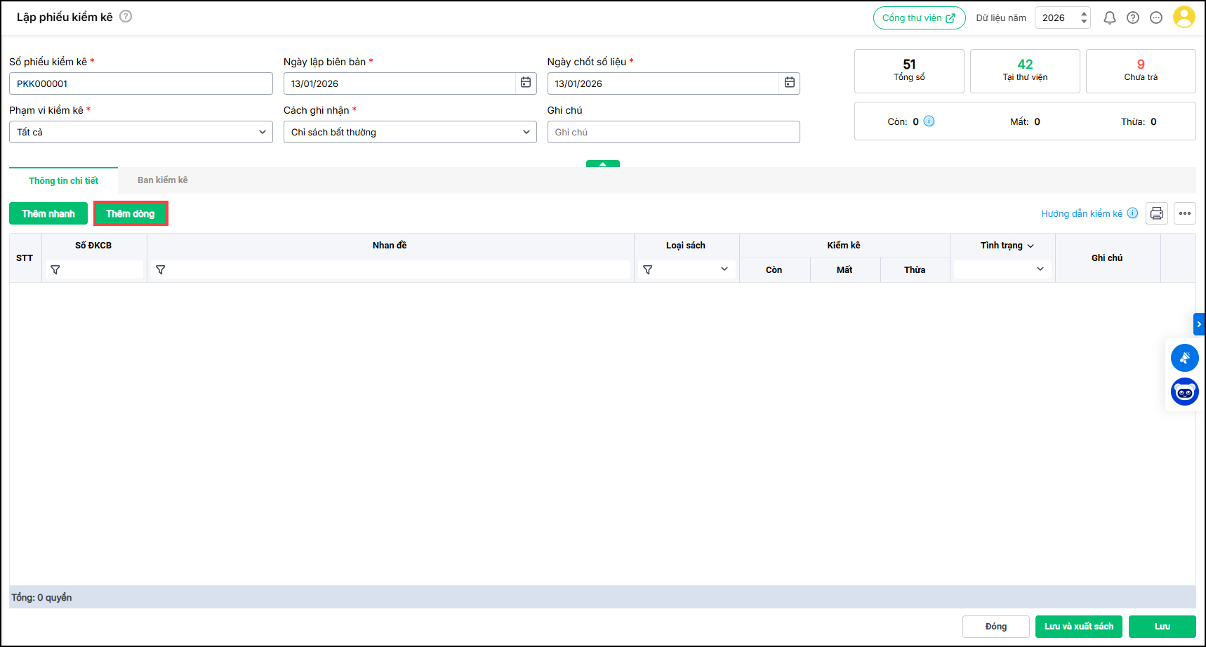Image resolution: width=1206 pixels, height=647 pixels.
Task: Expand the Phạm vi kiểm kê dropdown
Action: click(262, 132)
